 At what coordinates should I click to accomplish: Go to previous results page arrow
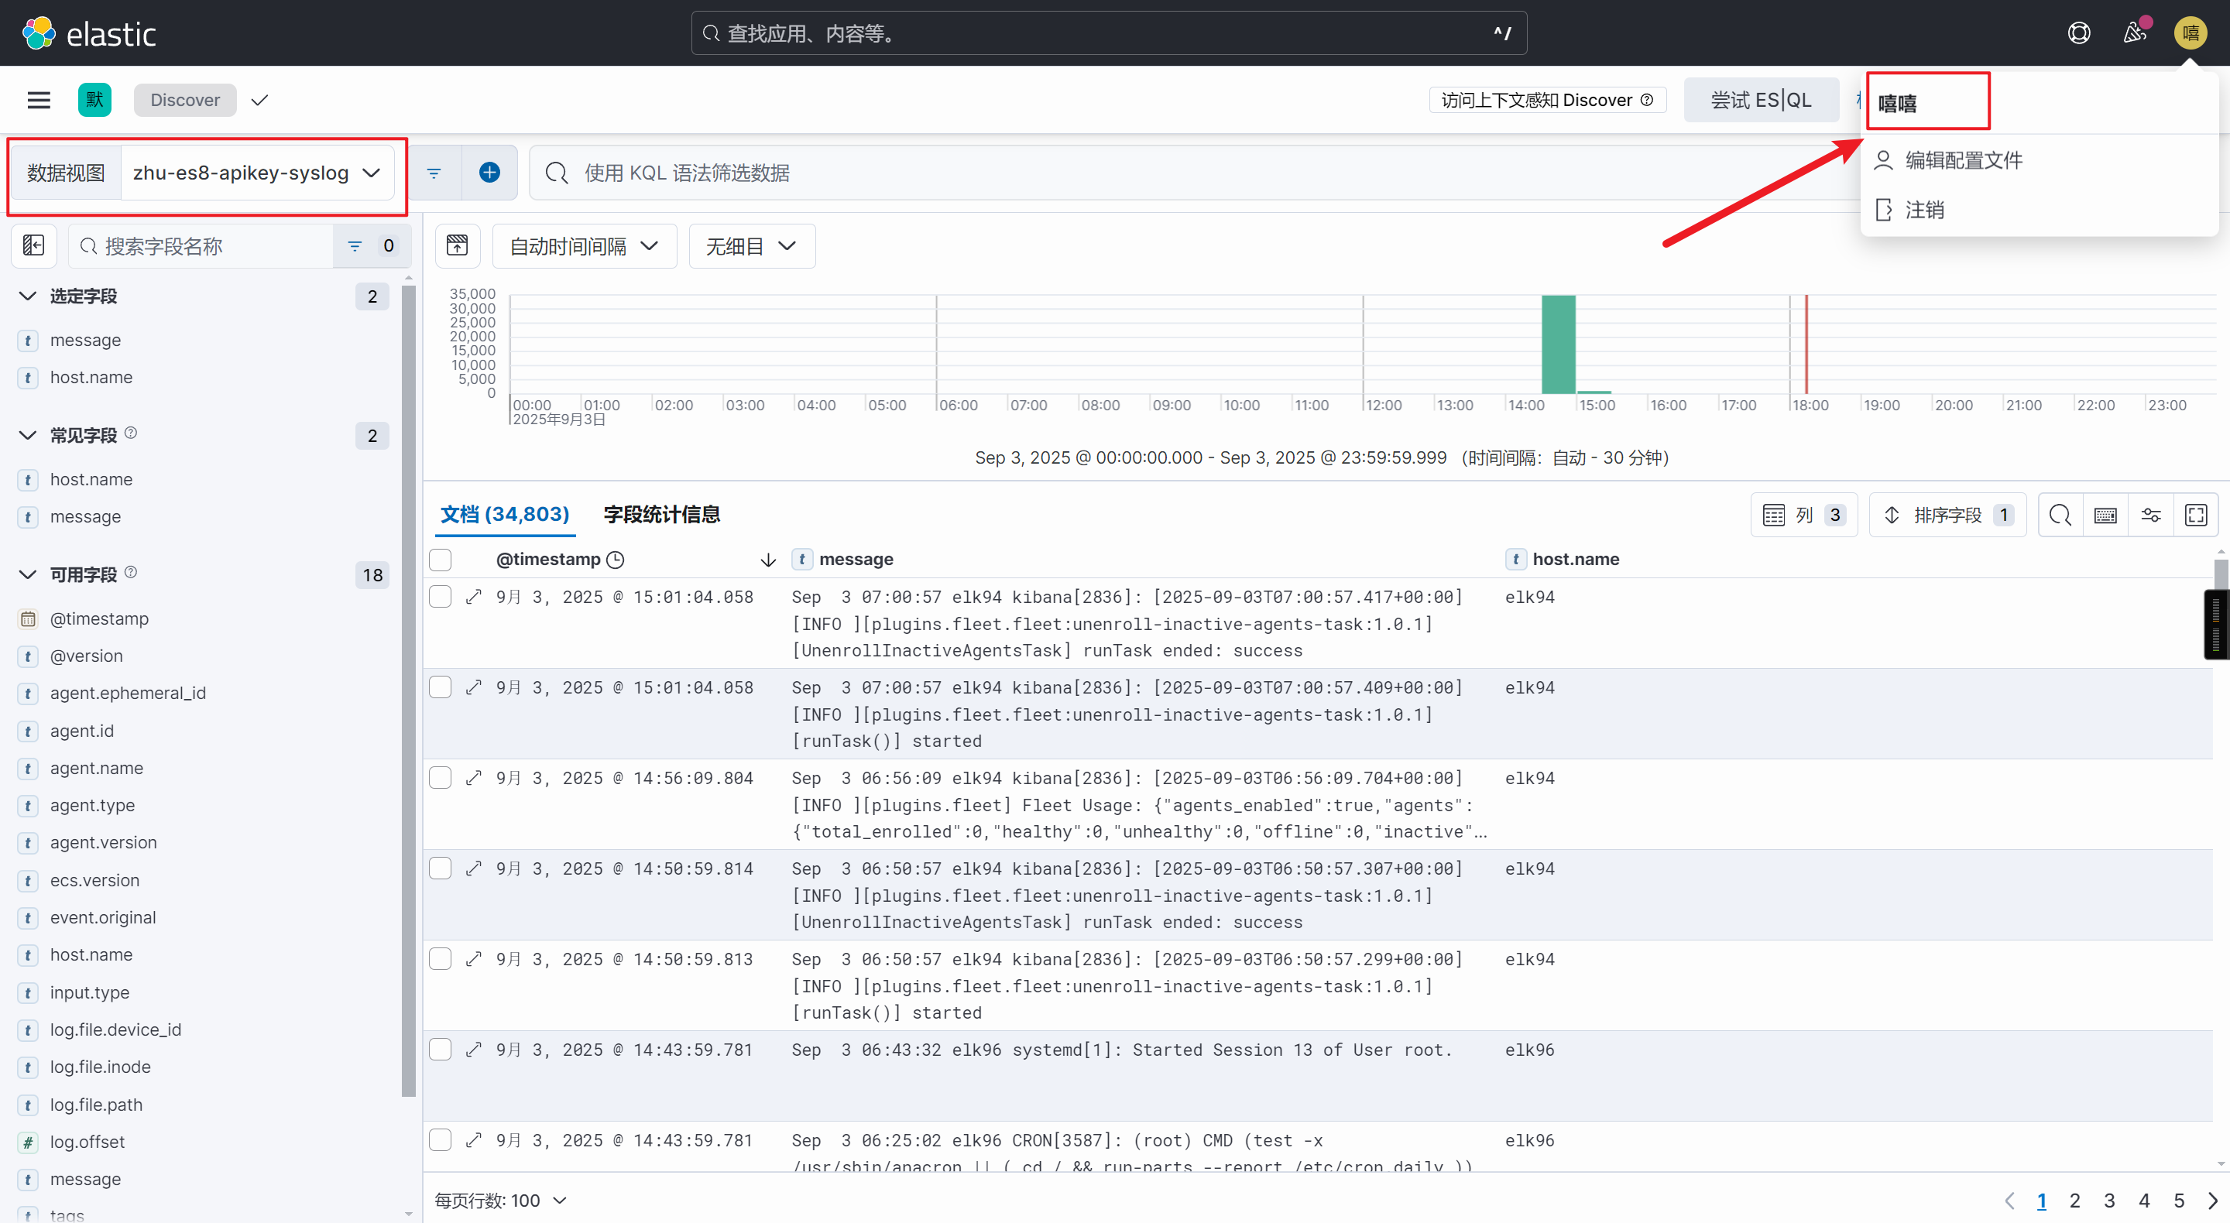2009,1201
